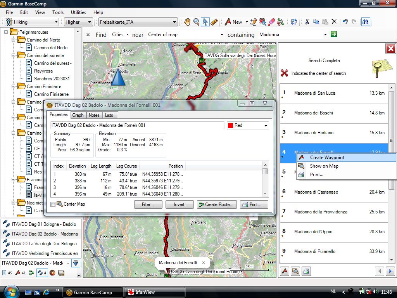The image size is (397, 298).
Task: Choose Create Waypoint from context menu
Action: tap(327, 158)
